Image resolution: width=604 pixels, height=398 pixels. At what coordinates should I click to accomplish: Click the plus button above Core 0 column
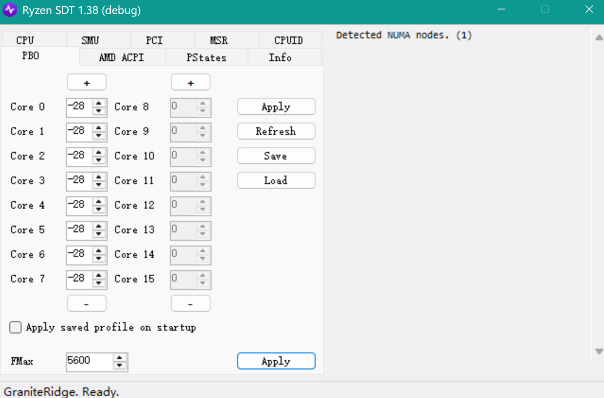(87, 82)
